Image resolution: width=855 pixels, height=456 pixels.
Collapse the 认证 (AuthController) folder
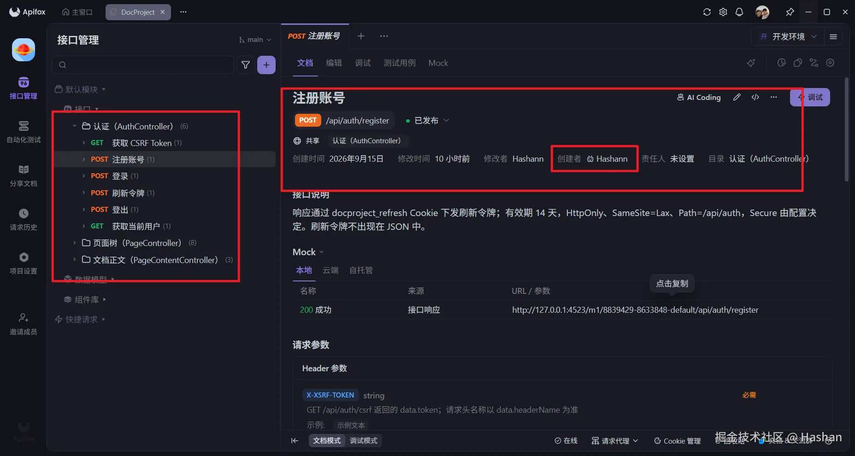74,126
